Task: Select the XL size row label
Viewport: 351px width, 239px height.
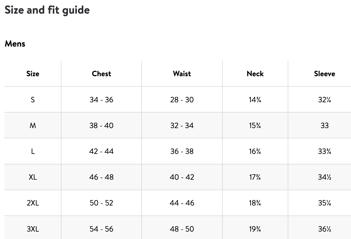Action: 33,177
